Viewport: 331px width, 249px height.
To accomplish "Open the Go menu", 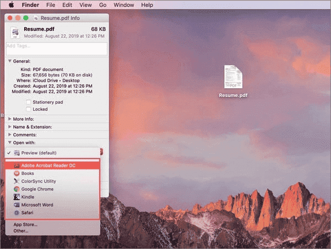I will point(103,5).
